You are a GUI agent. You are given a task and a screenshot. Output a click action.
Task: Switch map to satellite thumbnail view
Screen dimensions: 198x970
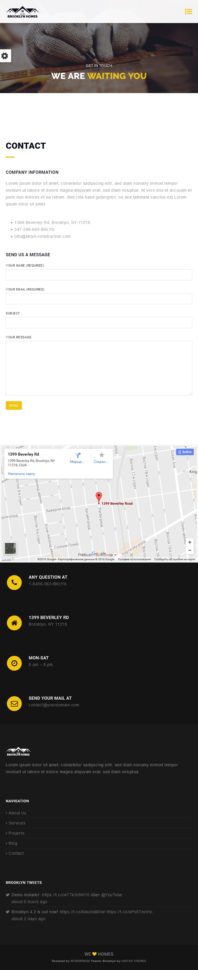10,548
